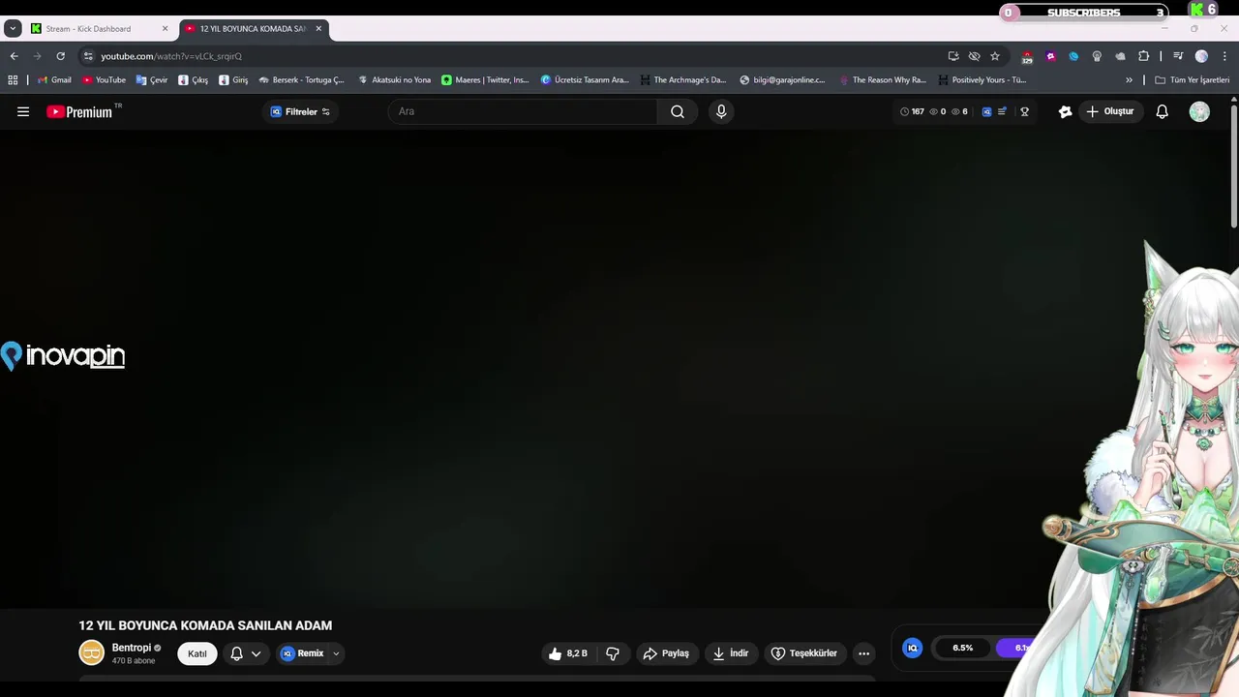
Task: Open site info icon in address bar
Action: click(88, 56)
